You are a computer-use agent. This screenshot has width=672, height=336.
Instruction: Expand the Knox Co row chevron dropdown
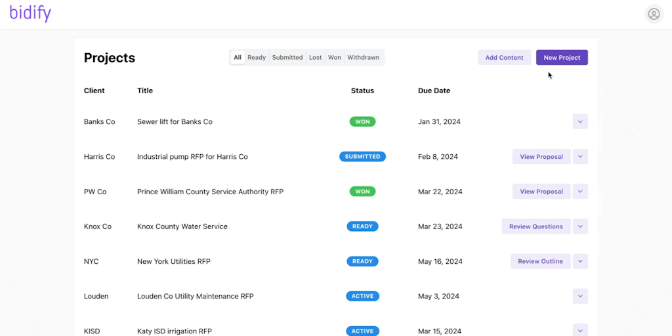(580, 226)
